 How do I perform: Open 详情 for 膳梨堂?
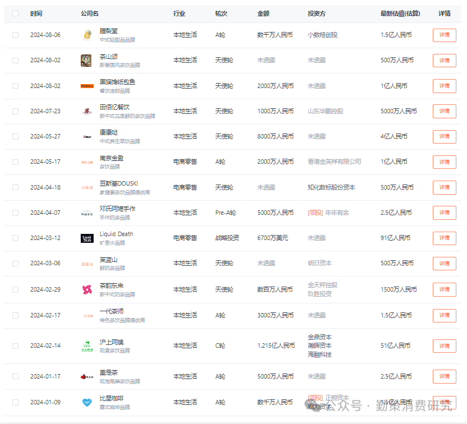coord(445,35)
